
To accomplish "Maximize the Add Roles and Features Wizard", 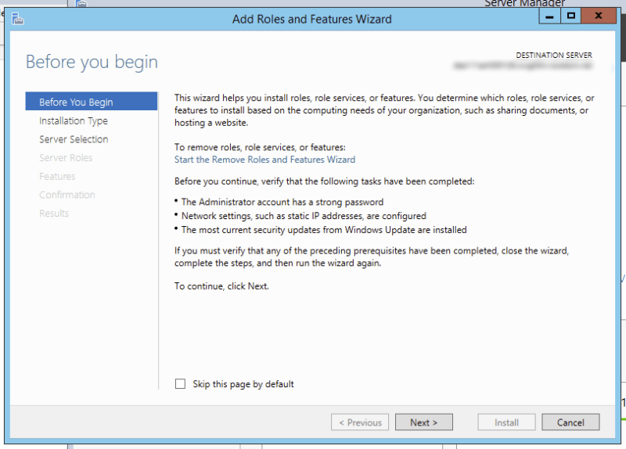I will (x=571, y=16).
